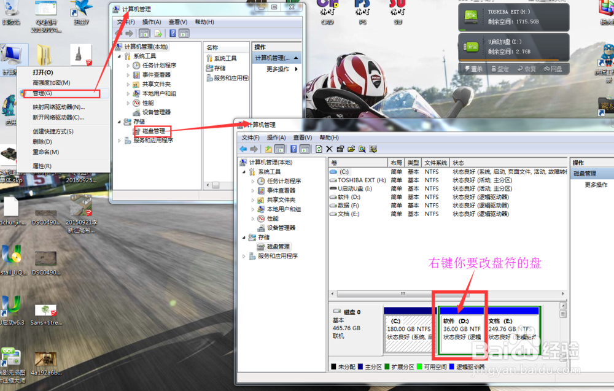614x391 pixels.
Task: Expand 本地用户和组 in the Disk Management window tree
Action: (x=252, y=209)
